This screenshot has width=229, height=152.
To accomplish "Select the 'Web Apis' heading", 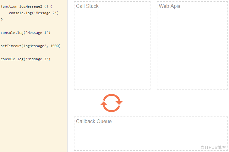I will tap(169, 6).
